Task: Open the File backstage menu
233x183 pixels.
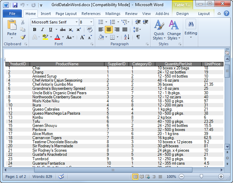Action: tap(12, 14)
